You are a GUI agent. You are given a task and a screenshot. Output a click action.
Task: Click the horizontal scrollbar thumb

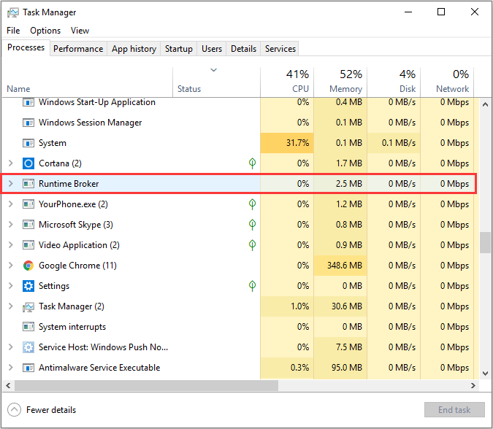click(146, 386)
